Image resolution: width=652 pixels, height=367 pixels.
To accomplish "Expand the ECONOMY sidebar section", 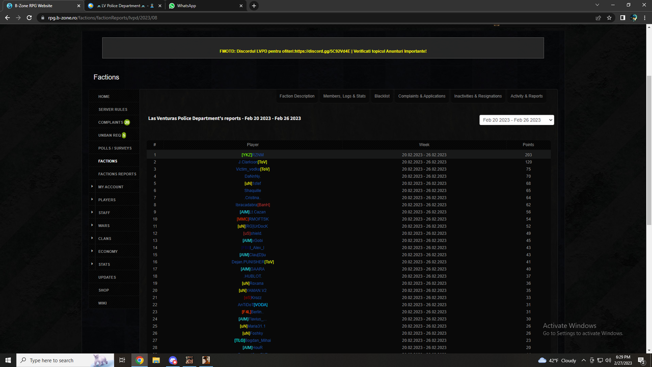I will pos(107,251).
